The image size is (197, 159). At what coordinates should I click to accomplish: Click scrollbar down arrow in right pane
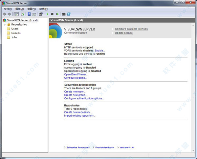193,150
